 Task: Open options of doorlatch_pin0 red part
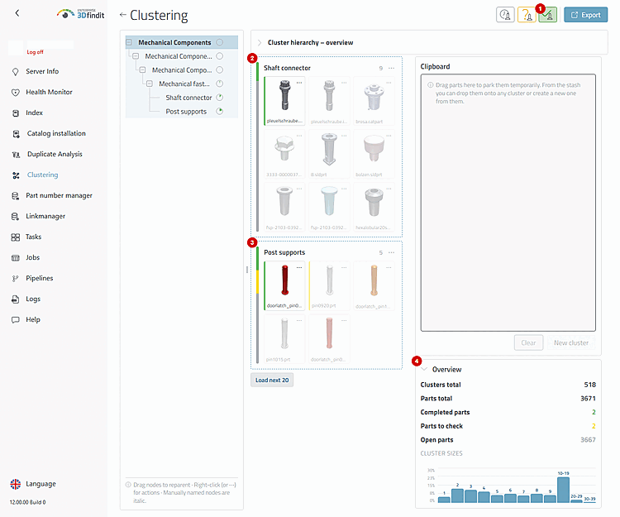tap(299, 267)
